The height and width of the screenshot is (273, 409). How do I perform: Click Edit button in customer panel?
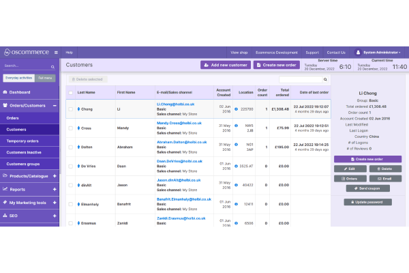(350, 169)
